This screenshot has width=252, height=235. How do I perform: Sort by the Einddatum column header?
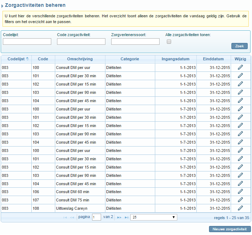[x=213, y=59]
